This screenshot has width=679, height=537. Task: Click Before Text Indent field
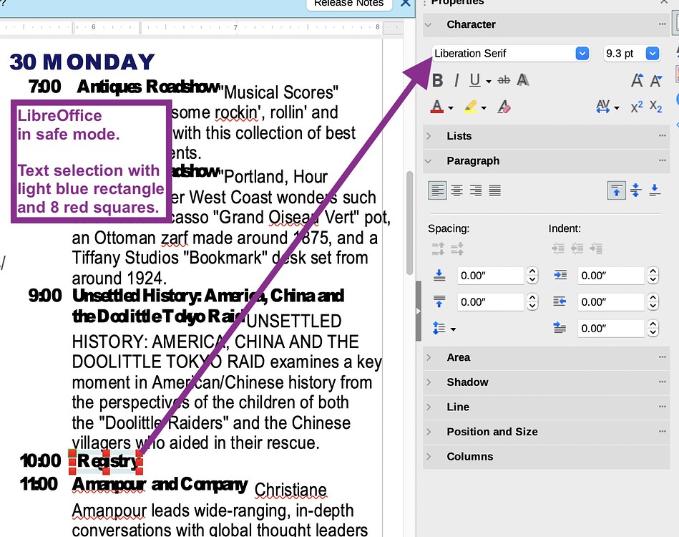point(612,276)
